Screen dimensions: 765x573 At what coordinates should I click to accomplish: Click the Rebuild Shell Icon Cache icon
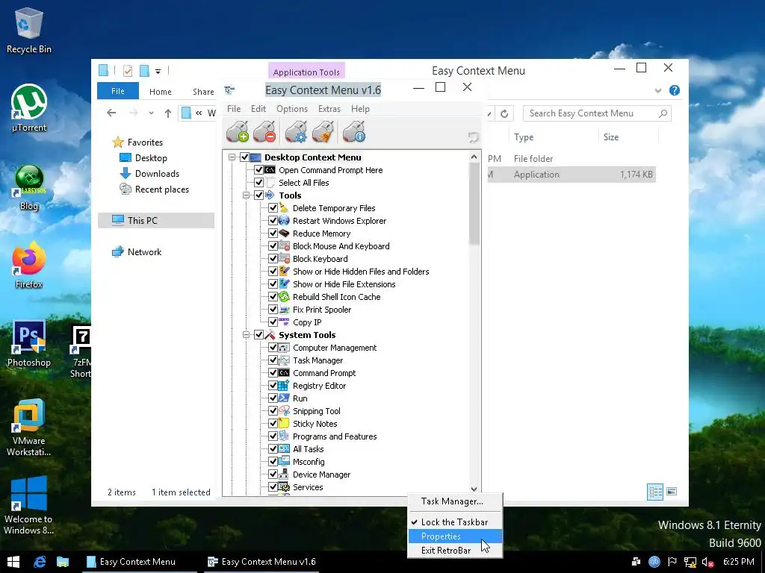pos(284,297)
